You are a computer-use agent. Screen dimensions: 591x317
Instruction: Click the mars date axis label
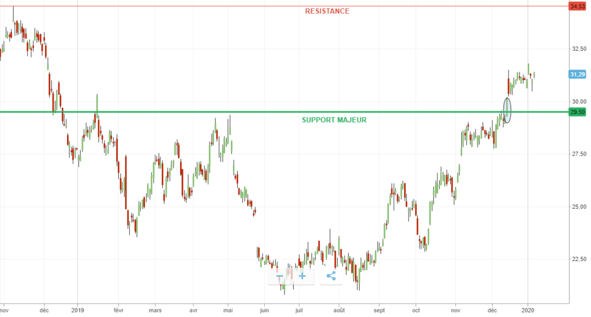pos(155,311)
